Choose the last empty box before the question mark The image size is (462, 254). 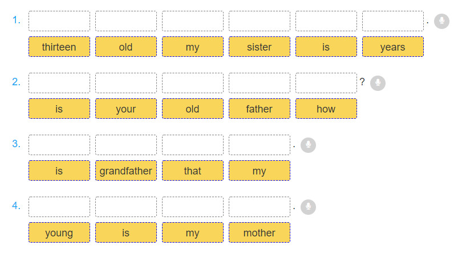click(x=326, y=83)
